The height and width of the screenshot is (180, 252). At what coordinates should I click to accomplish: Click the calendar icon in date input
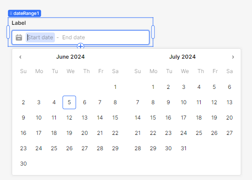tap(19, 37)
